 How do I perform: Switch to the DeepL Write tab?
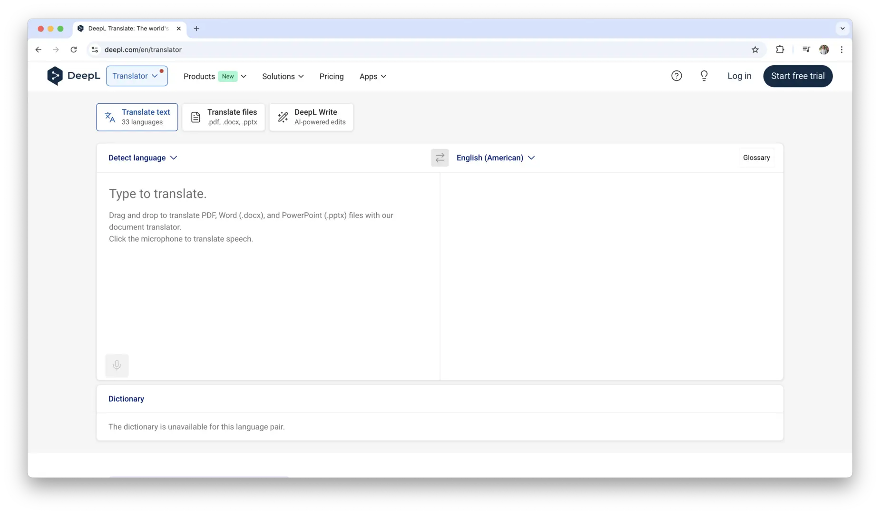[x=311, y=117]
